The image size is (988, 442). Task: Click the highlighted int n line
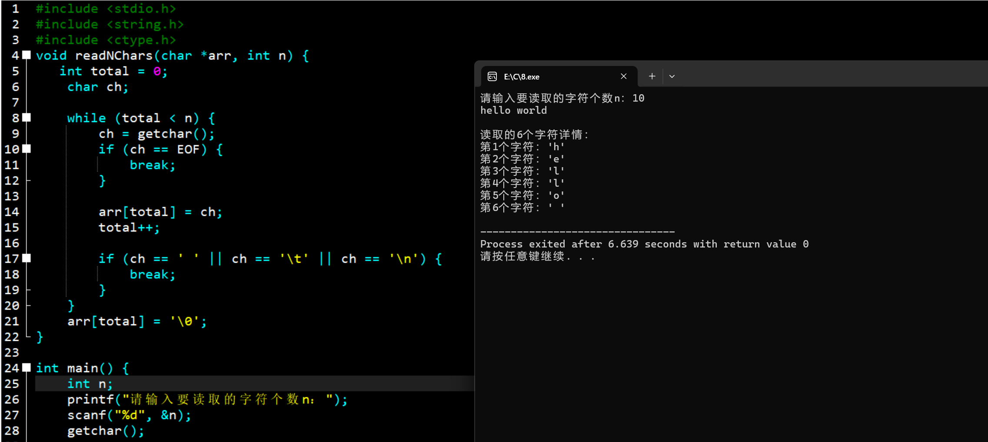coord(89,383)
